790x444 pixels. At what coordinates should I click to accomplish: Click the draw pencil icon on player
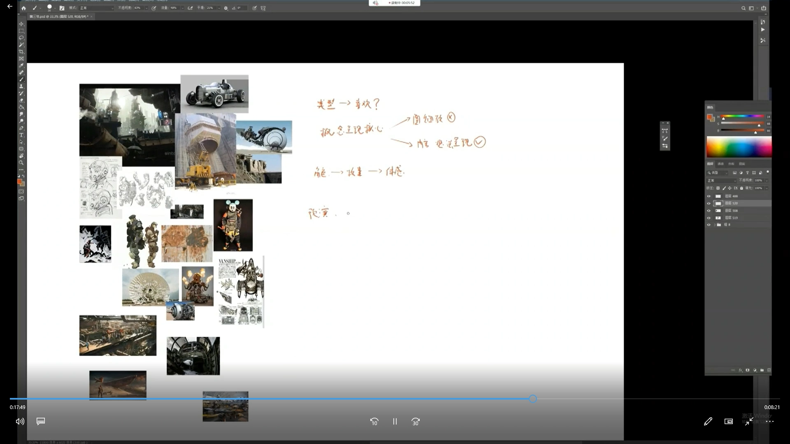click(708, 421)
